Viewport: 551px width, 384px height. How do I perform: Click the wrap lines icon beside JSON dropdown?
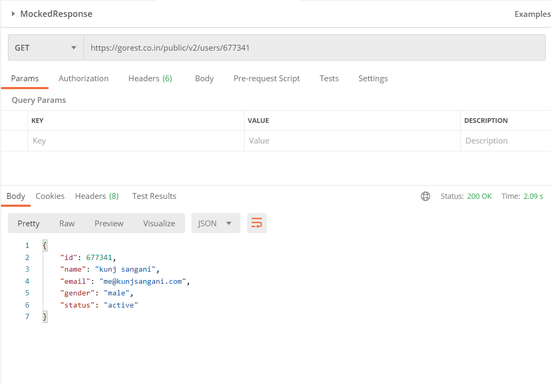point(257,223)
